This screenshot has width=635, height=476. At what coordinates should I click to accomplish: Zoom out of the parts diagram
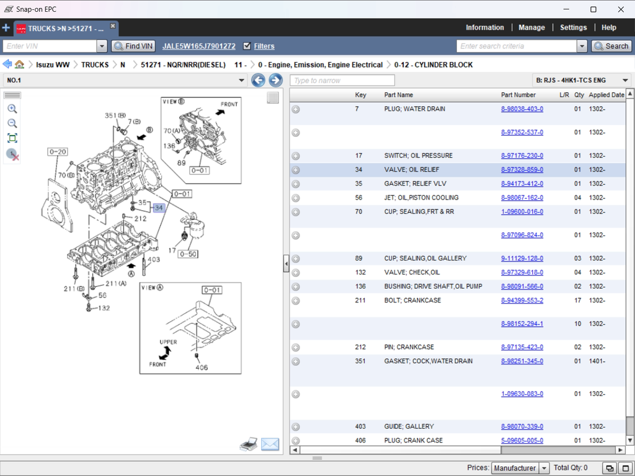pyautogui.click(x=12, y=123)
